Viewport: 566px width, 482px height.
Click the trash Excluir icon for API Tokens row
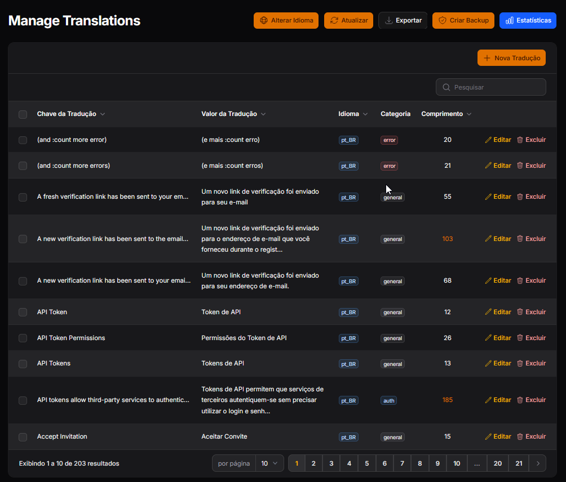click(x=520, y=363)
